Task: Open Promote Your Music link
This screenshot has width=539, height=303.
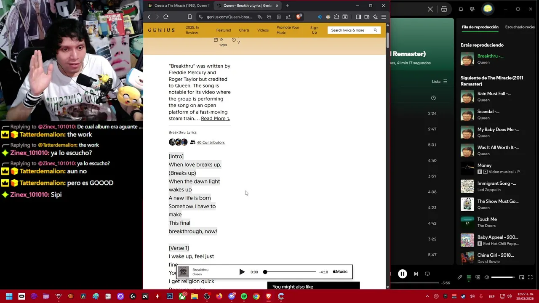Action: point(288,30)
